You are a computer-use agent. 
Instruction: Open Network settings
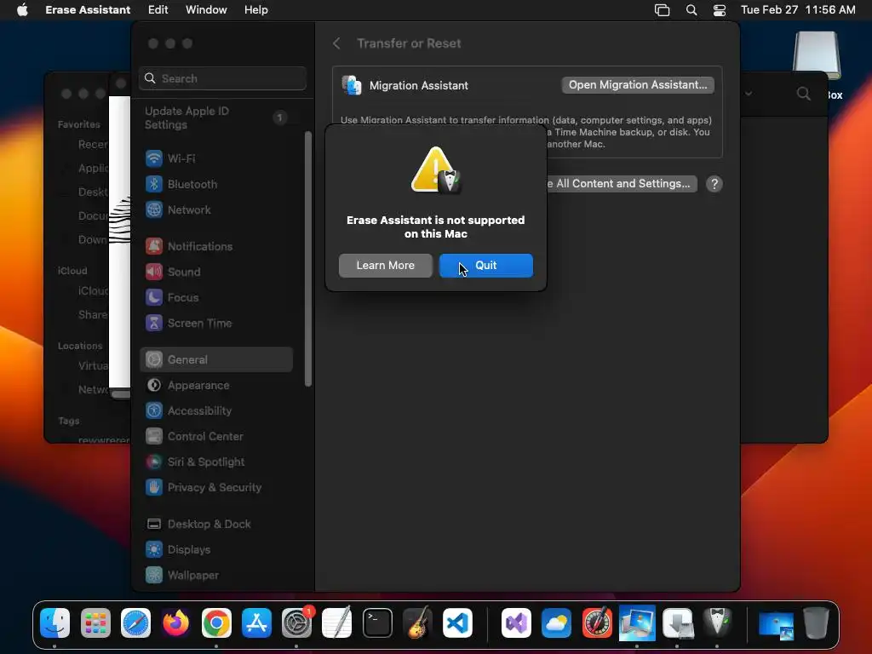point(215,209)
